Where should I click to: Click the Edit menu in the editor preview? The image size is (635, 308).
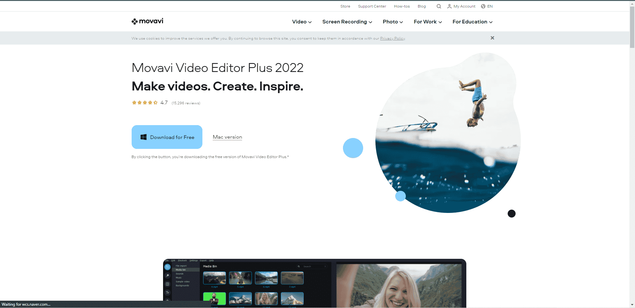(x=173, y=260)
